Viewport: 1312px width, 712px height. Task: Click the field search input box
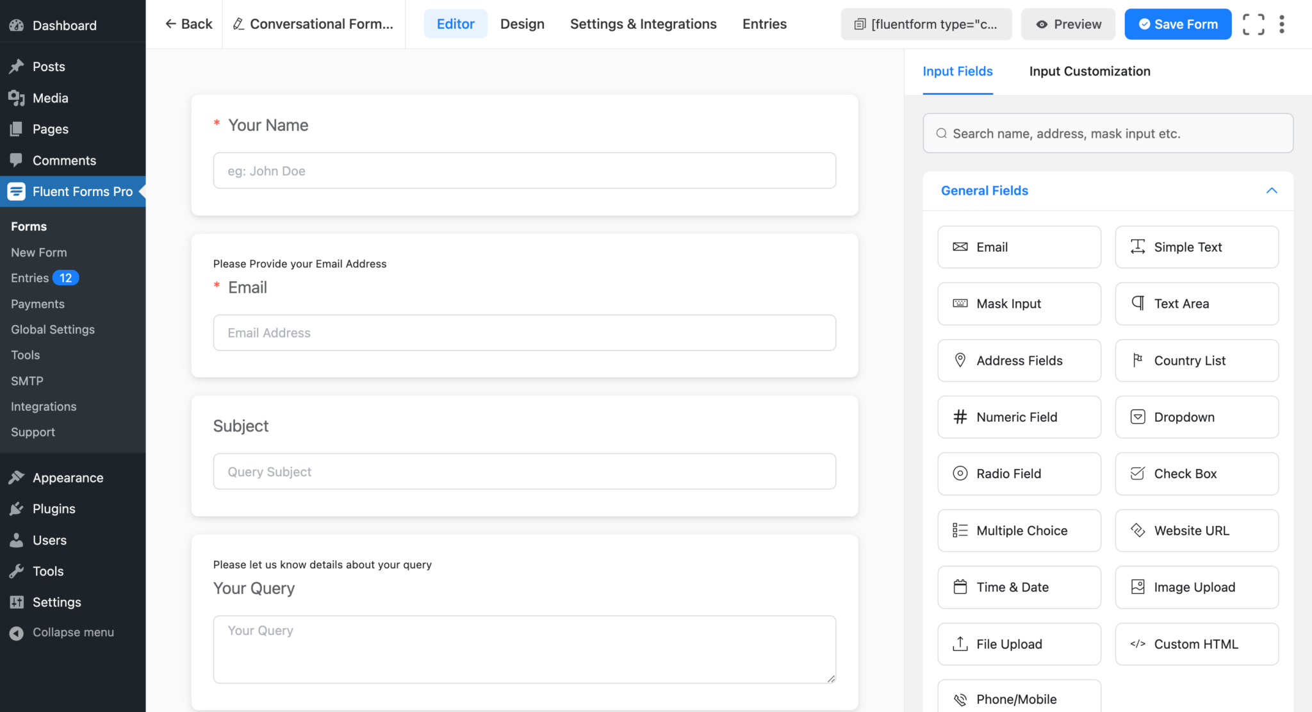[1108, 133]
